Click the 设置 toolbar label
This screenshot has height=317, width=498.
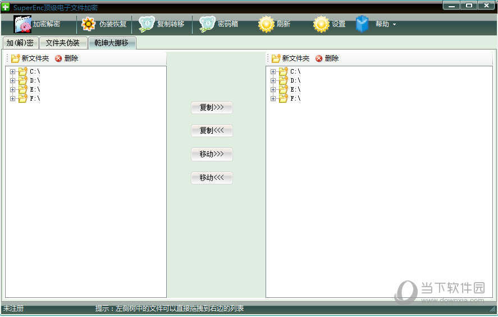pyautogui.click(x=339, y=24)
